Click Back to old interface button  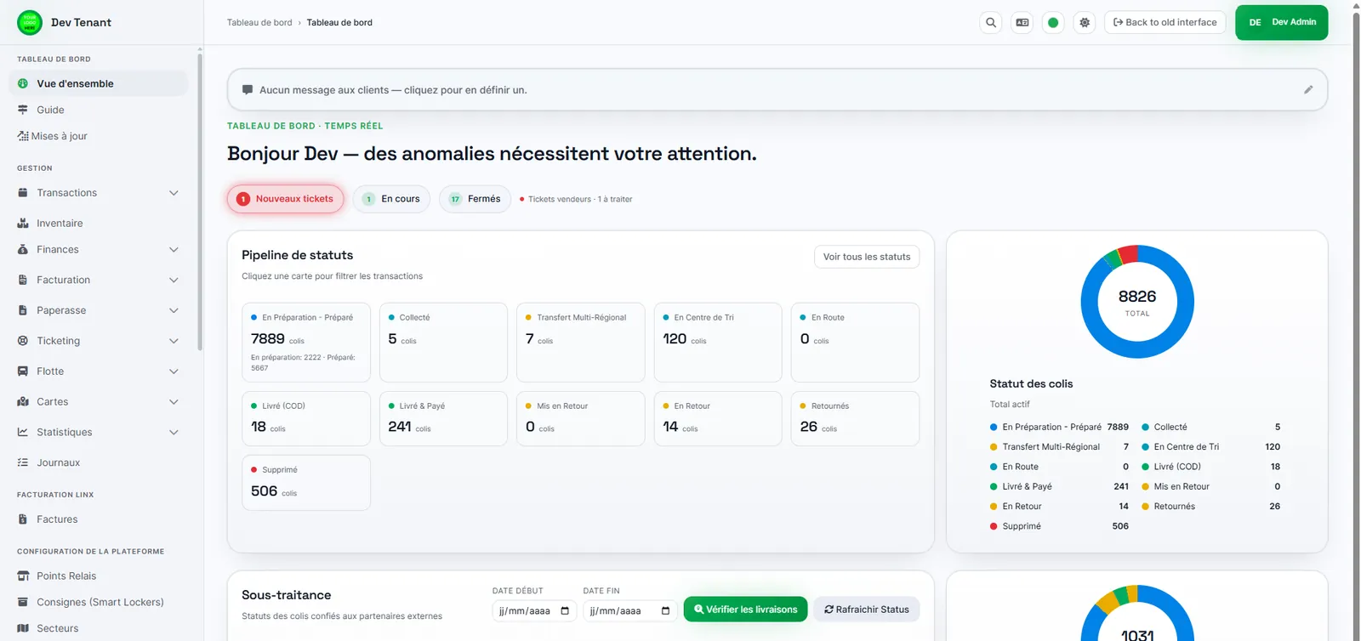(x=1165, y=22)
